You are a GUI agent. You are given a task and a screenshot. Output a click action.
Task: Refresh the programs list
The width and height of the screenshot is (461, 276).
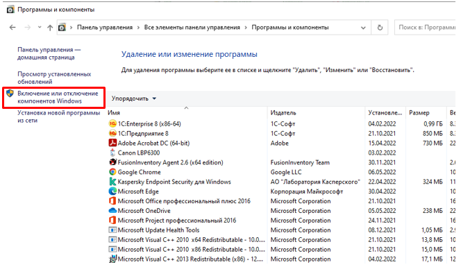380,27
